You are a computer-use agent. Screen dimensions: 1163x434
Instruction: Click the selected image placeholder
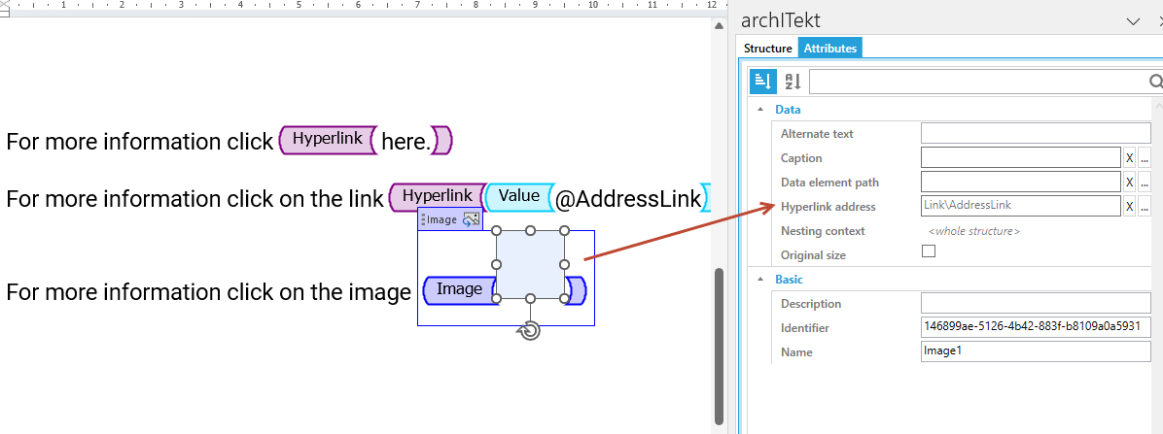[x=530, y=264]
